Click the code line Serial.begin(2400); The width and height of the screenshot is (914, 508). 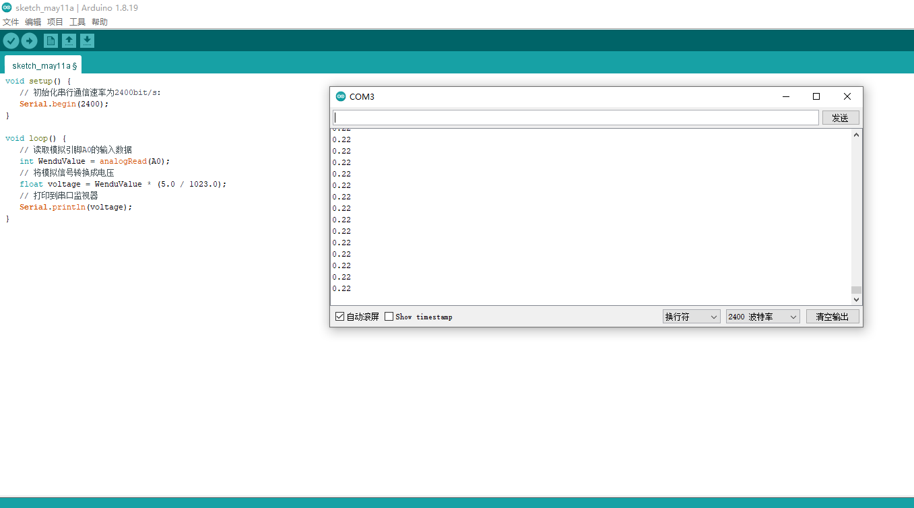coord(64,104)
